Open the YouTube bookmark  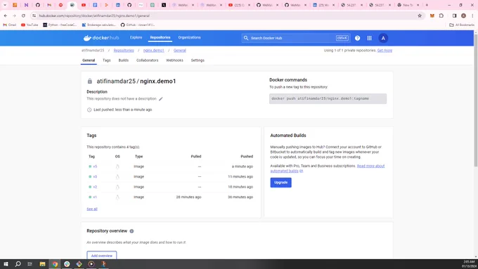click(x=30, y=25)
